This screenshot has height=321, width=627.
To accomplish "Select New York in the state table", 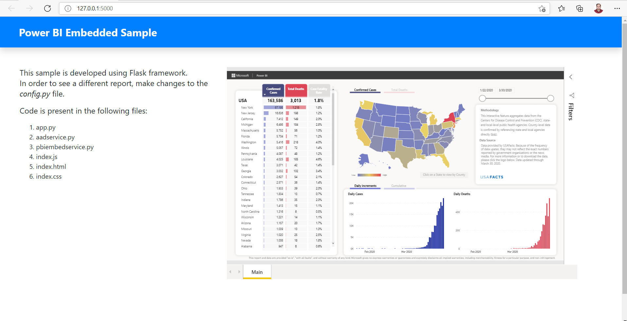I will coord(247,107).
